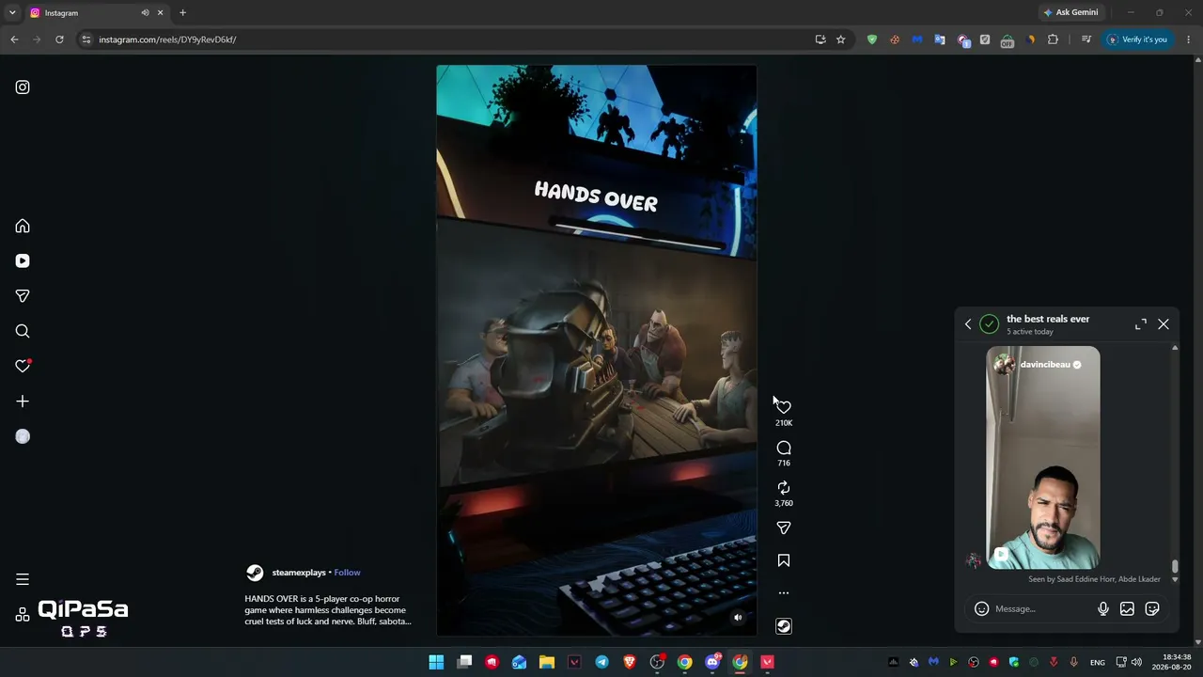Open profile avatar in the sidebar

point(23,436)
